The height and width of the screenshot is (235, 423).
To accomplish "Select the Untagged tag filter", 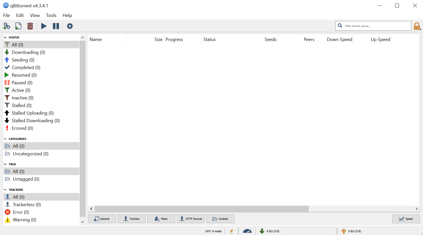I will pyautogui.click(x=42, y=179).
